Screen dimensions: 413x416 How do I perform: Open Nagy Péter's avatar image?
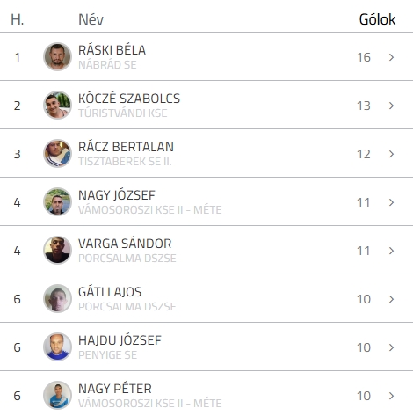click(x=57, y=395)
